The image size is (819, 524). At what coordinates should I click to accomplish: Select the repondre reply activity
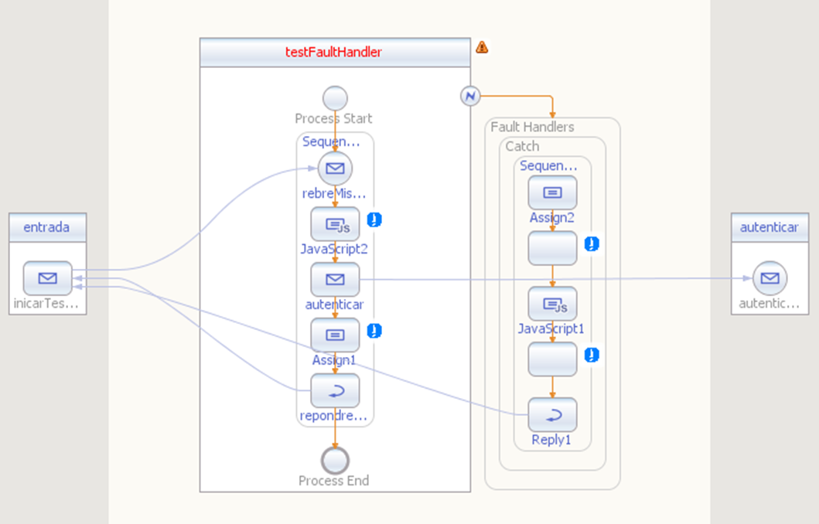click(x=335, y=390)
